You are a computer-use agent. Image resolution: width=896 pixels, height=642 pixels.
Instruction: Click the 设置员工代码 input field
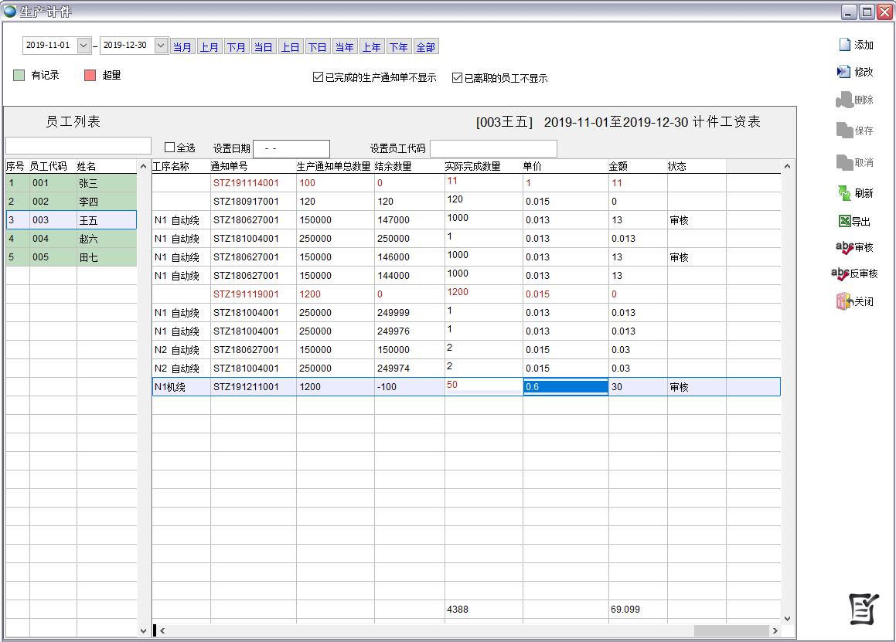click(x=492, y=148)
